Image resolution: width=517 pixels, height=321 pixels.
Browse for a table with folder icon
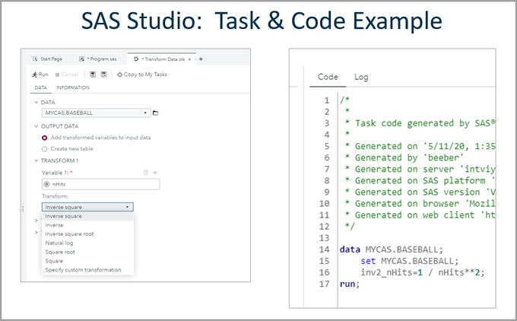tap(156, 113)
